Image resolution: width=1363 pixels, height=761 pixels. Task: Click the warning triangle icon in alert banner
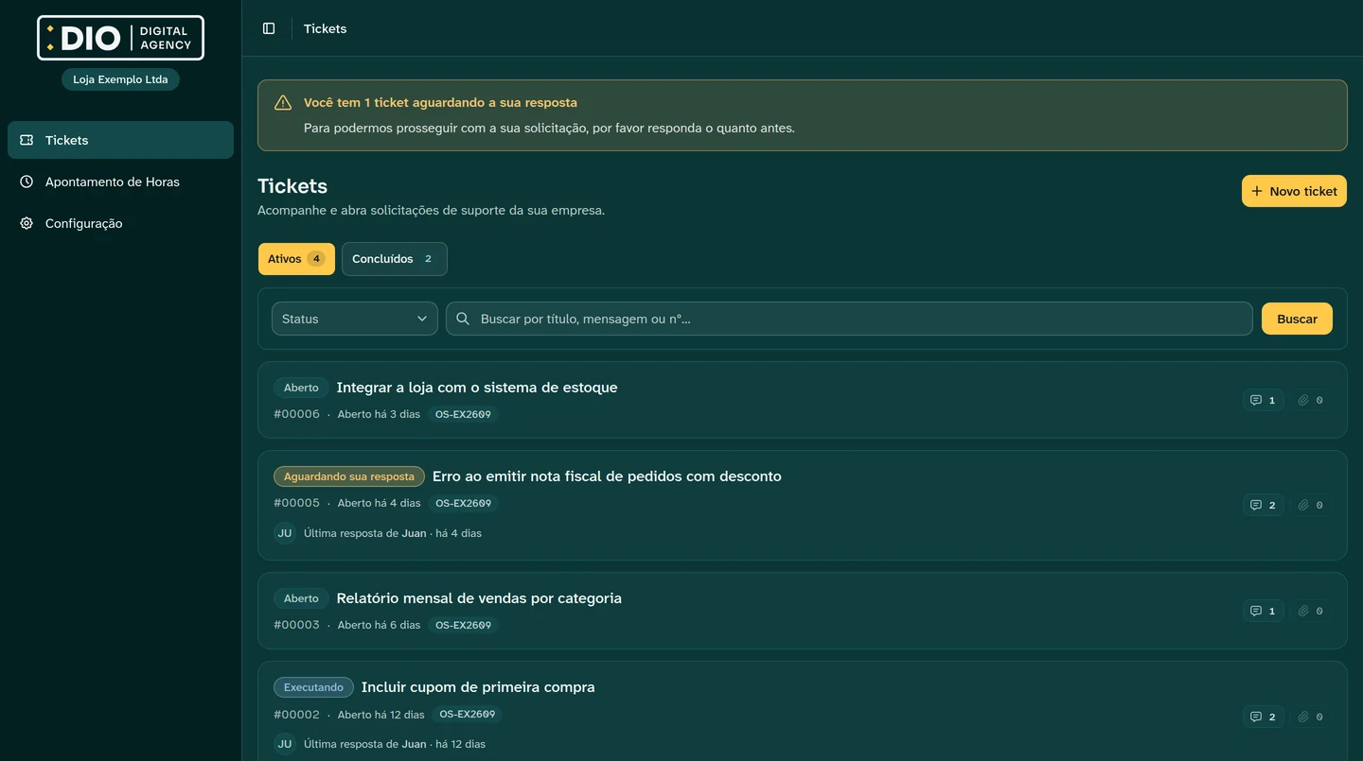pyautogui.click(x=282, y=103)
